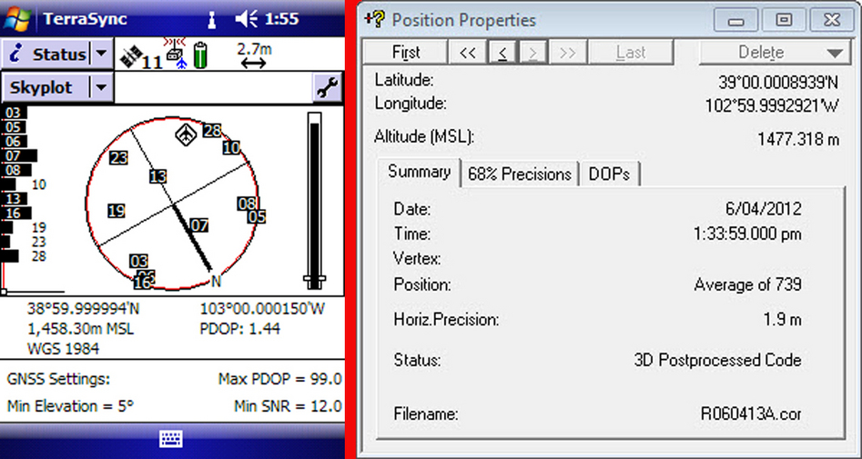Open the Status section dropdown arrow
862x459 pixels.
pos(101,54)
